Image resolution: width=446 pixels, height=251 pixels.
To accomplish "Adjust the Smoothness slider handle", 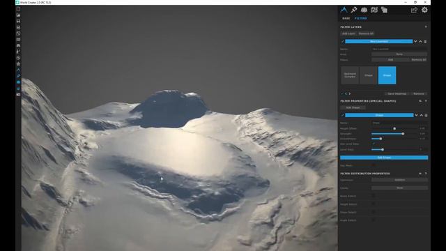I will (380, 139).
